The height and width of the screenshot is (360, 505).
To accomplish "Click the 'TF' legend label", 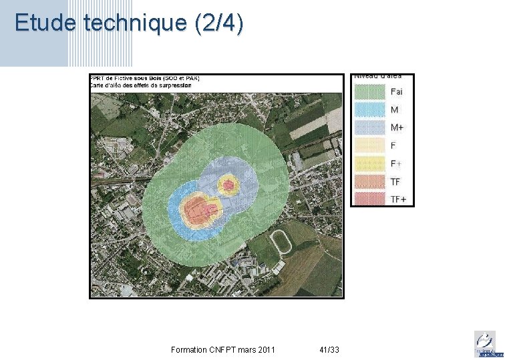I will [x=395, y=182].
